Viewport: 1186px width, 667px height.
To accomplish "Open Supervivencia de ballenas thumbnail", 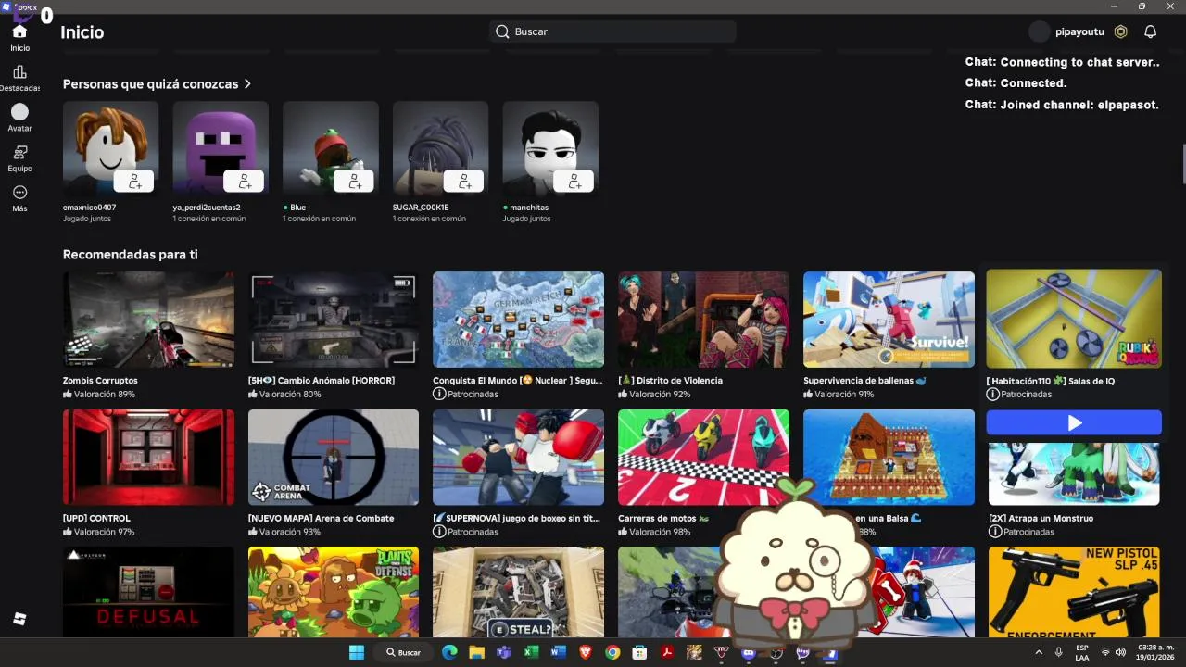I will point(889,320).
